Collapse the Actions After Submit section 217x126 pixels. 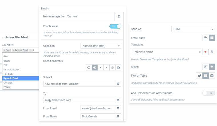[x=3, y=37]
